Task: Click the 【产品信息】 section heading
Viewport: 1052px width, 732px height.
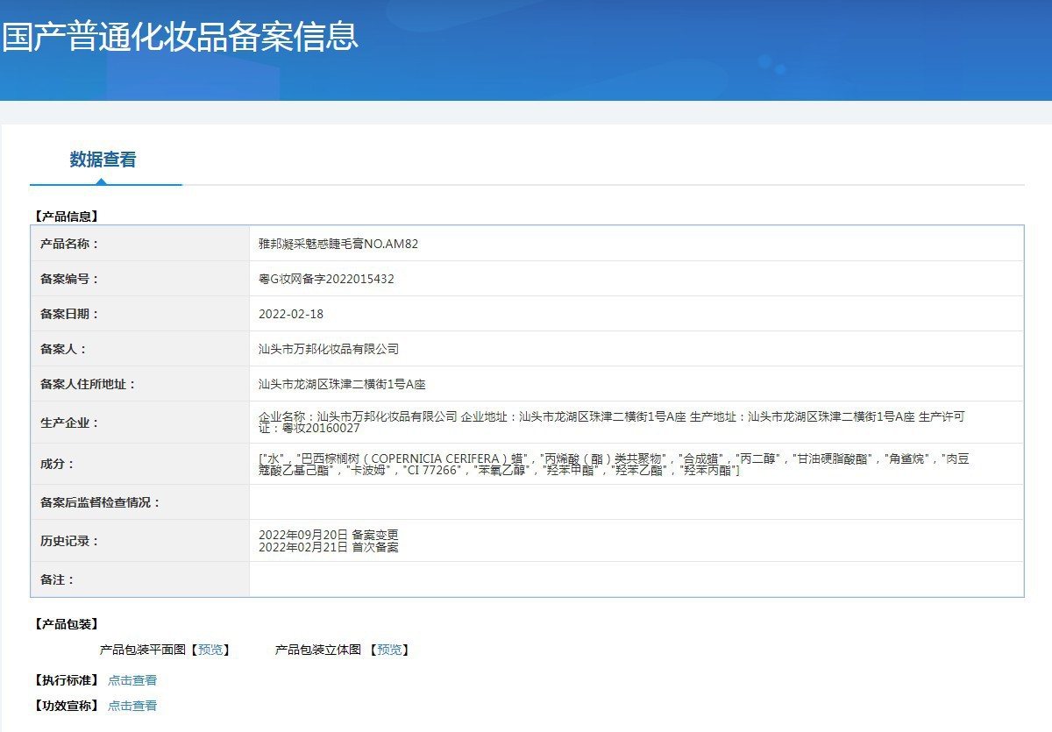Action: click(66, 216)
